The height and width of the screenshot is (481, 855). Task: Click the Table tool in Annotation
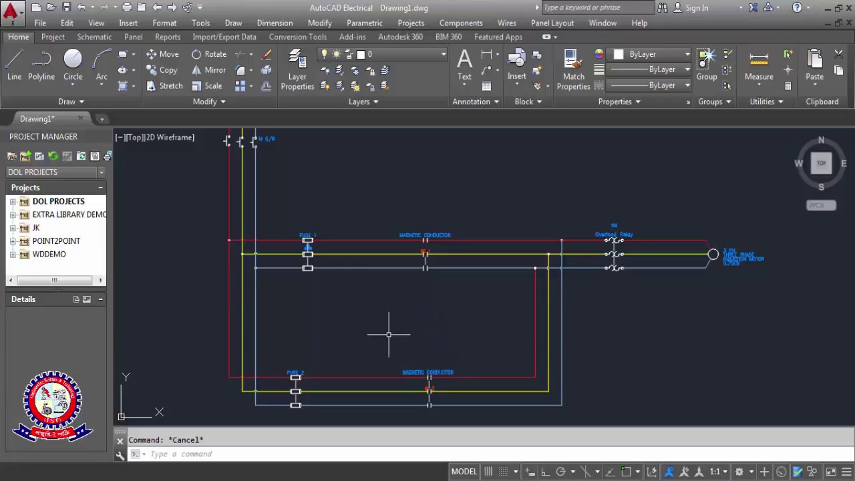486,86
